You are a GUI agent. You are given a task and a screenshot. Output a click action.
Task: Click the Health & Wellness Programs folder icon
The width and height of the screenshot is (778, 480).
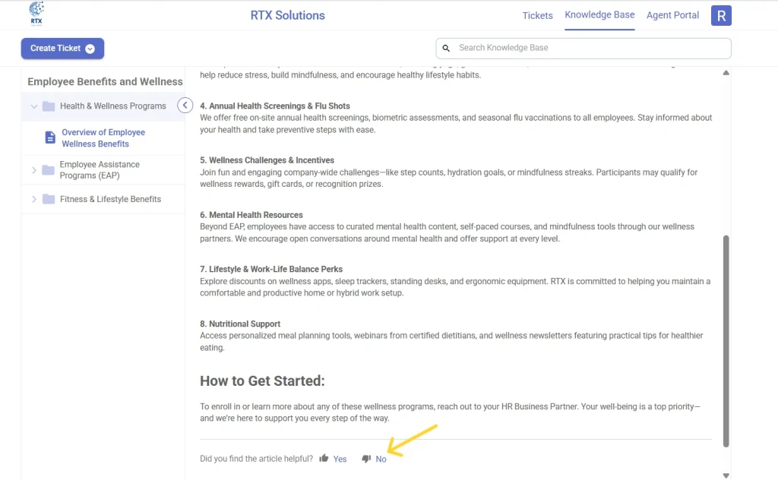[49, 106]
